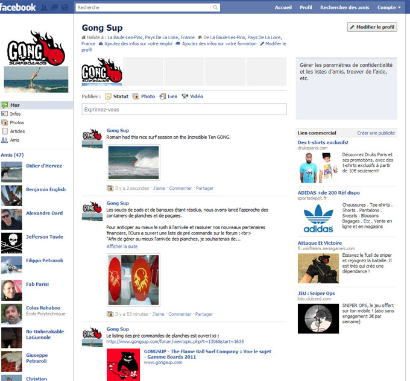The width and height of the screenshot is (410, 381).
Task: Open 'JEU : Sniper Ops' ad title
Action: coord(316,294)
